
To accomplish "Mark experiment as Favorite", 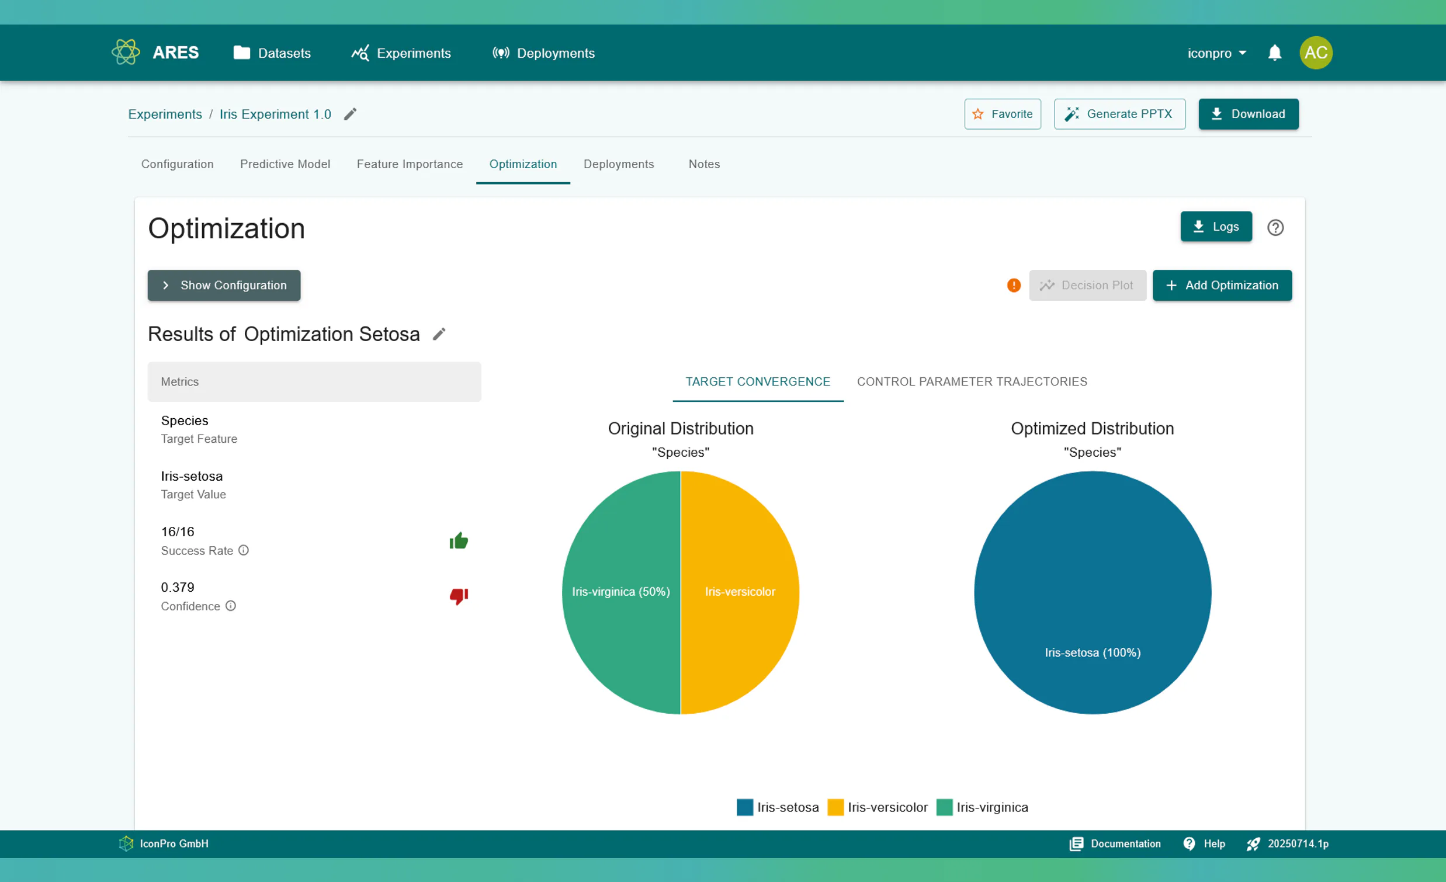I will tap(1003, 114).
